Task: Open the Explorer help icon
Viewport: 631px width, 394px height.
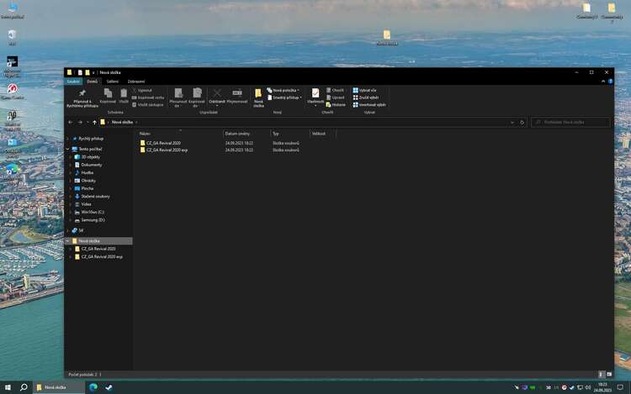Action: click(x=611, y=81)
